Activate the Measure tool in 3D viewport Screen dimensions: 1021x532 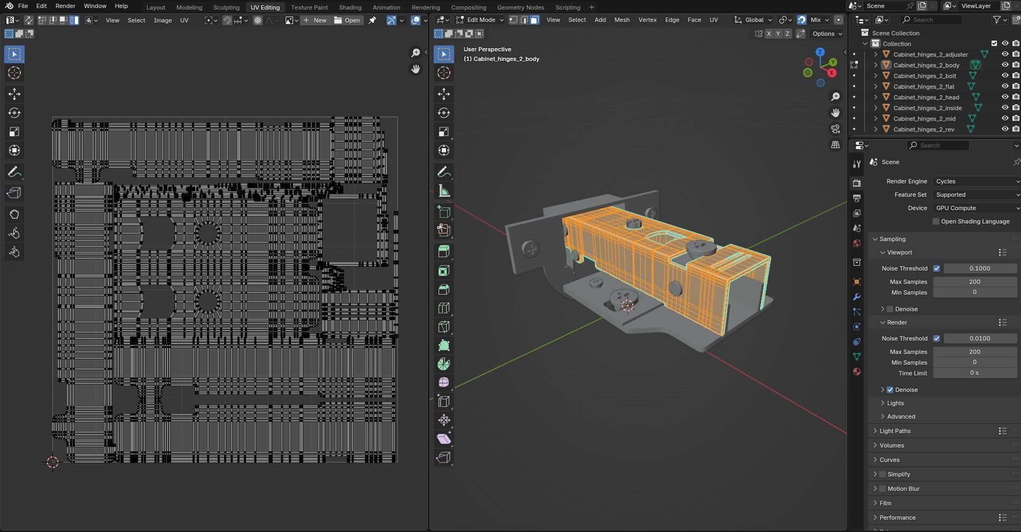coord(443,191)
